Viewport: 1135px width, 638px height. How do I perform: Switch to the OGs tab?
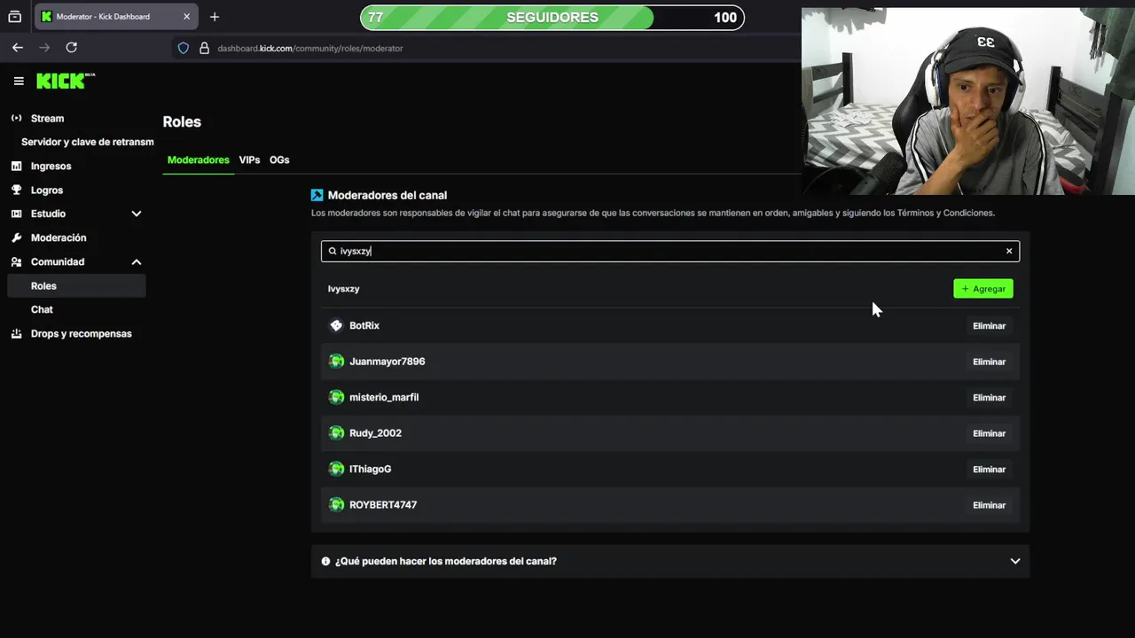(279, 159)
